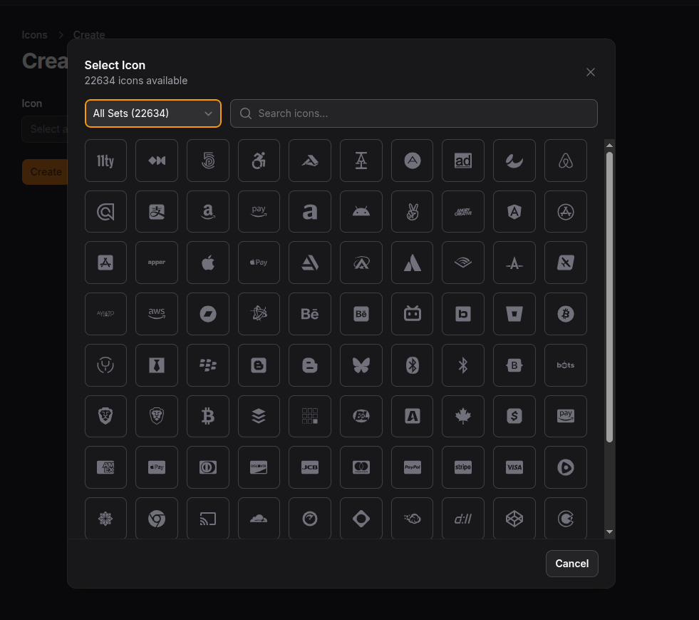Select the Google Chrome icon

pos(157,519)
